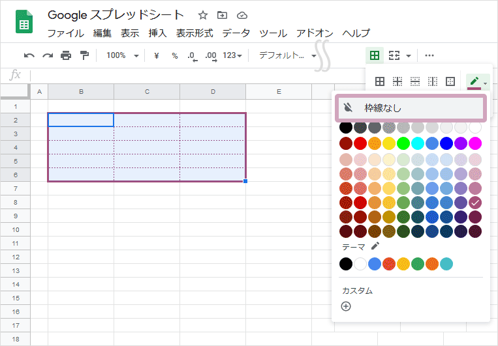Select the horizontal inner borders option
Screen dimensions: 498x346
tap(414, 81)
